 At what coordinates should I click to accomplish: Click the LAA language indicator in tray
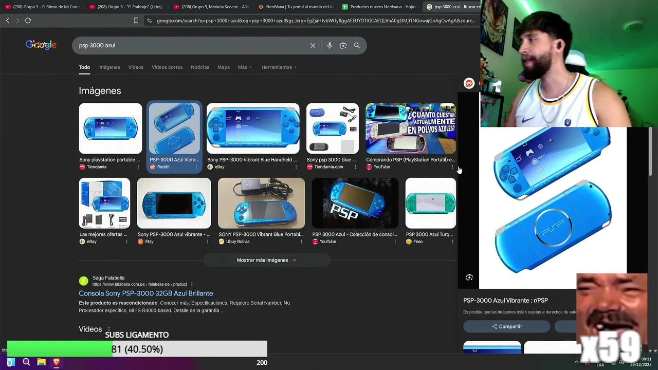(x=600, y=364)
